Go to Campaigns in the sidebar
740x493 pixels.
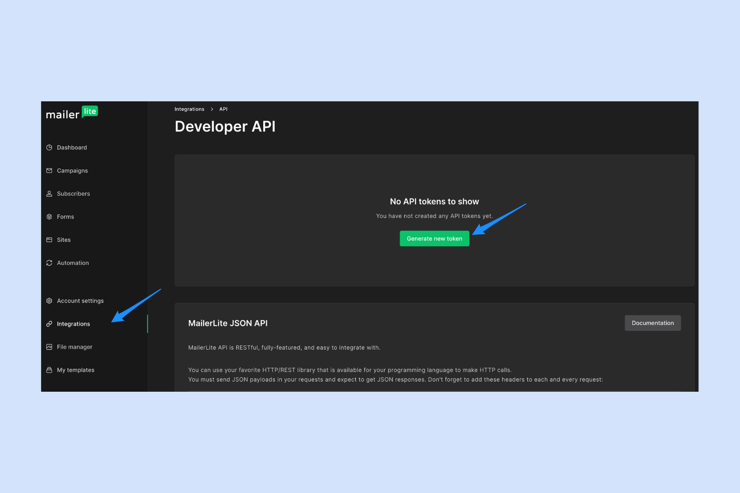pos(72,171)
